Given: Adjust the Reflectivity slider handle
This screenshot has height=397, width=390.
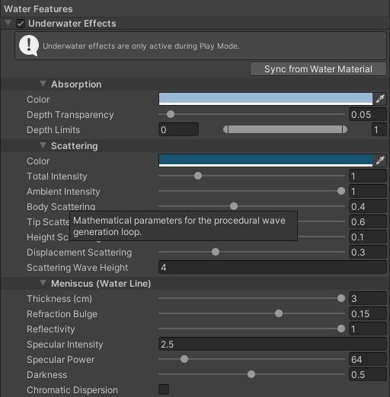Looking at the screenshot, I should [341, 329].
